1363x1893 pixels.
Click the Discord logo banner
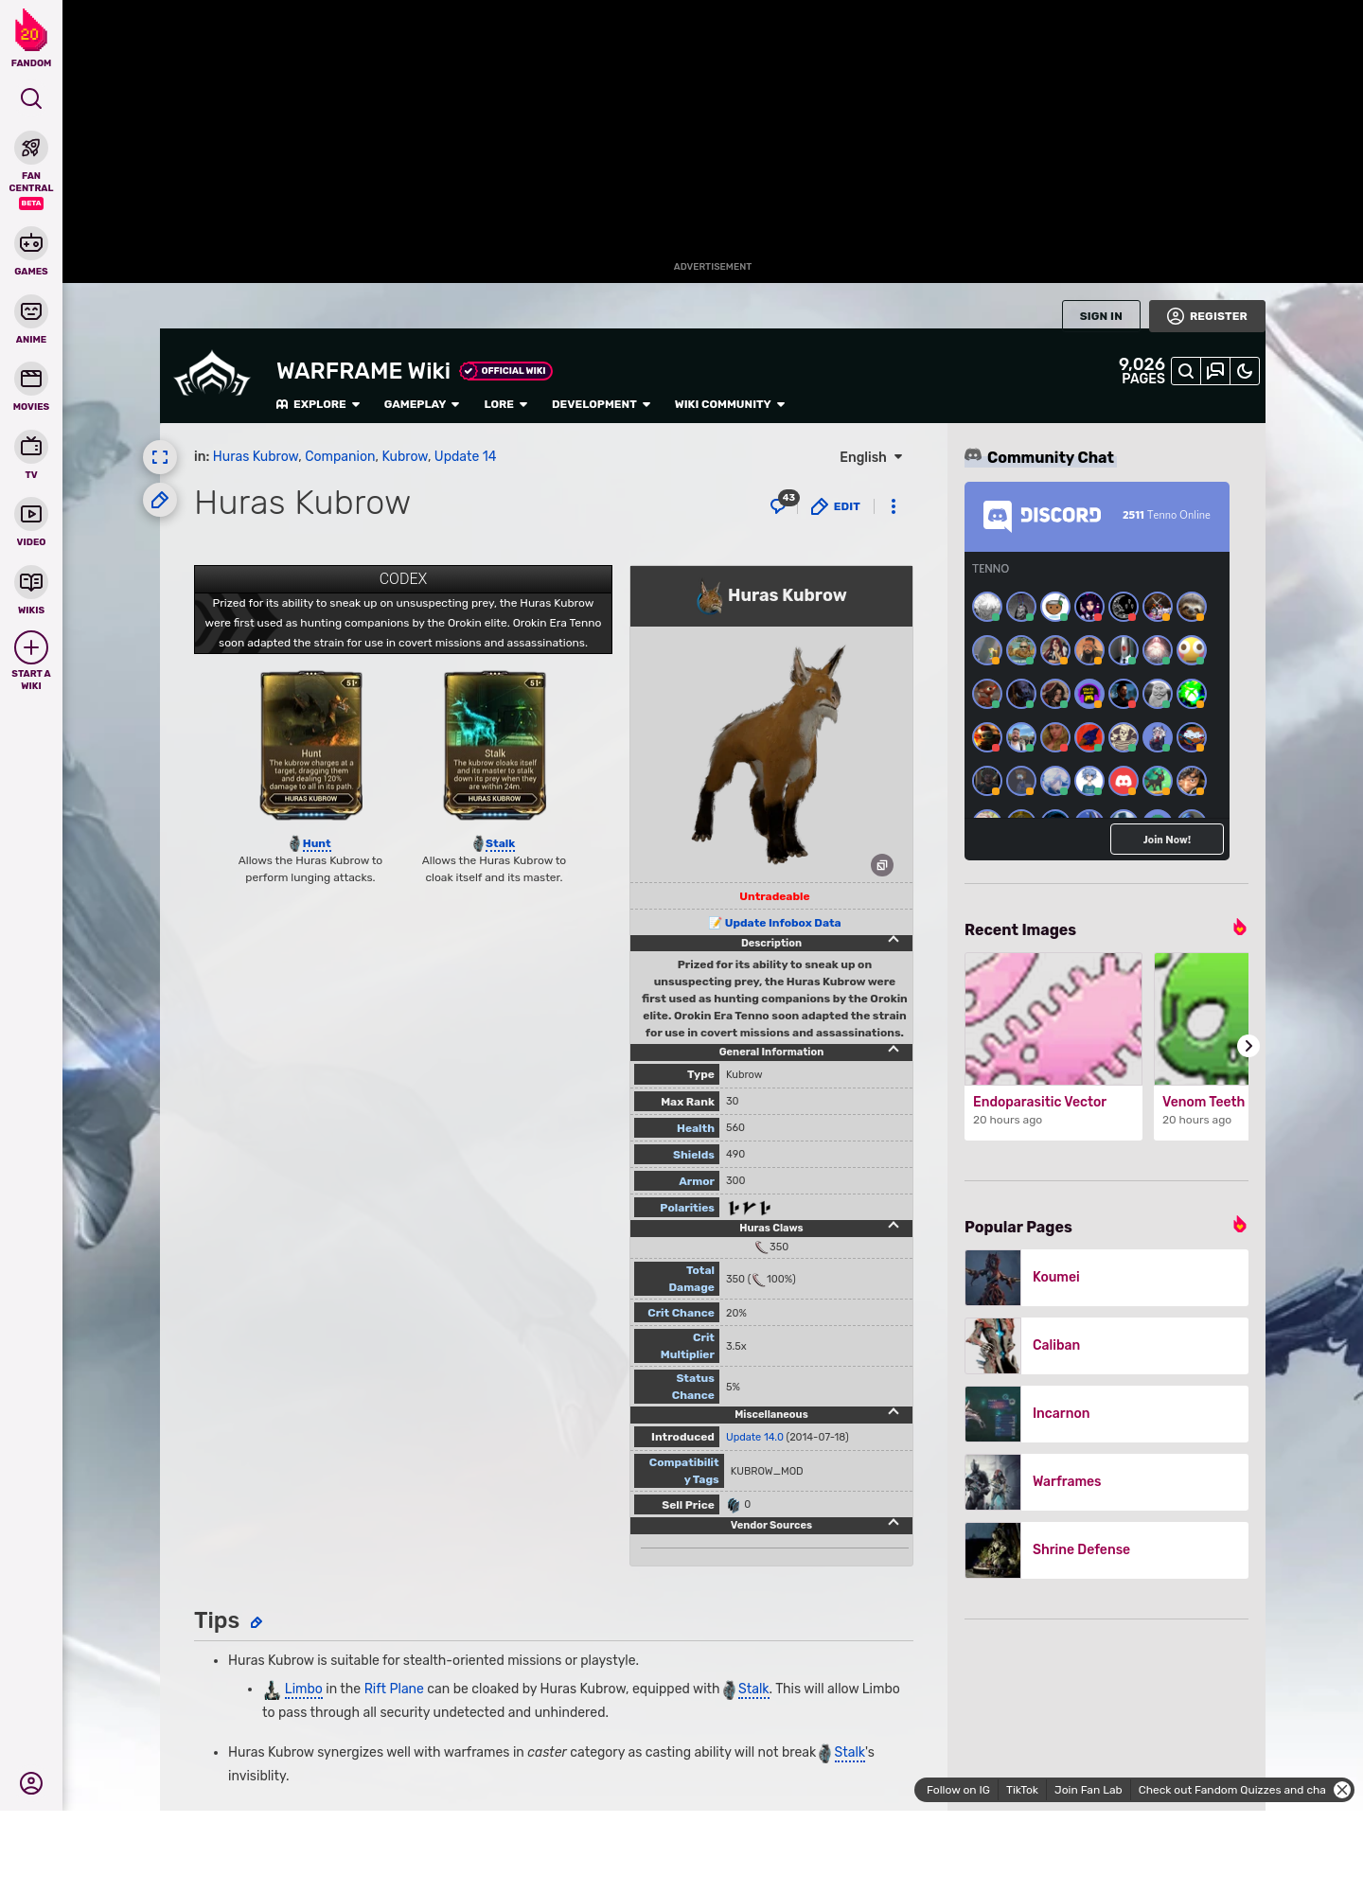(x=1041, y=516)
